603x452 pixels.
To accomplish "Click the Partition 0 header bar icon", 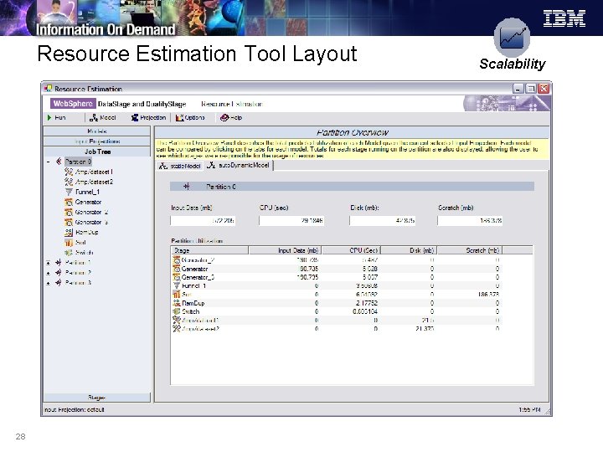I will coord(187,187).
